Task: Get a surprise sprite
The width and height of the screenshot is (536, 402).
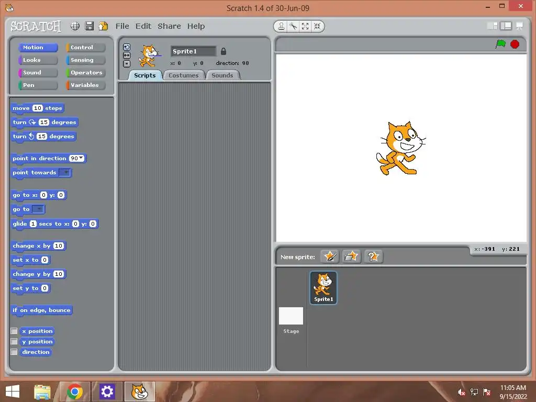Action: tap(373, 256)
